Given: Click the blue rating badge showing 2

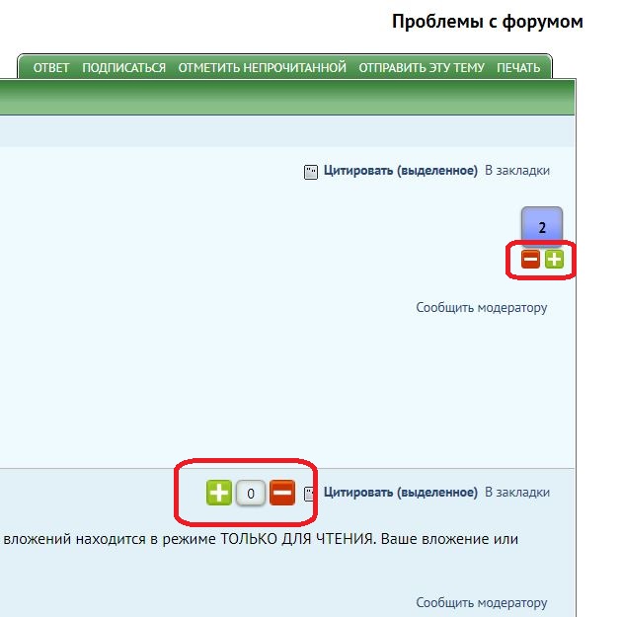Looking at the screenshot, I should [x=542, y=226].
